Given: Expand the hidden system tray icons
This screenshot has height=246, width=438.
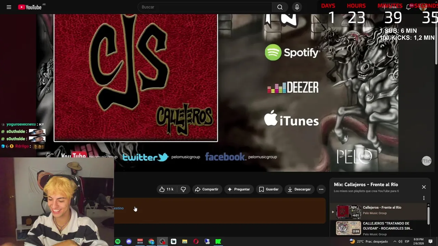Looking at the screenshot, I should pos(395,242).
